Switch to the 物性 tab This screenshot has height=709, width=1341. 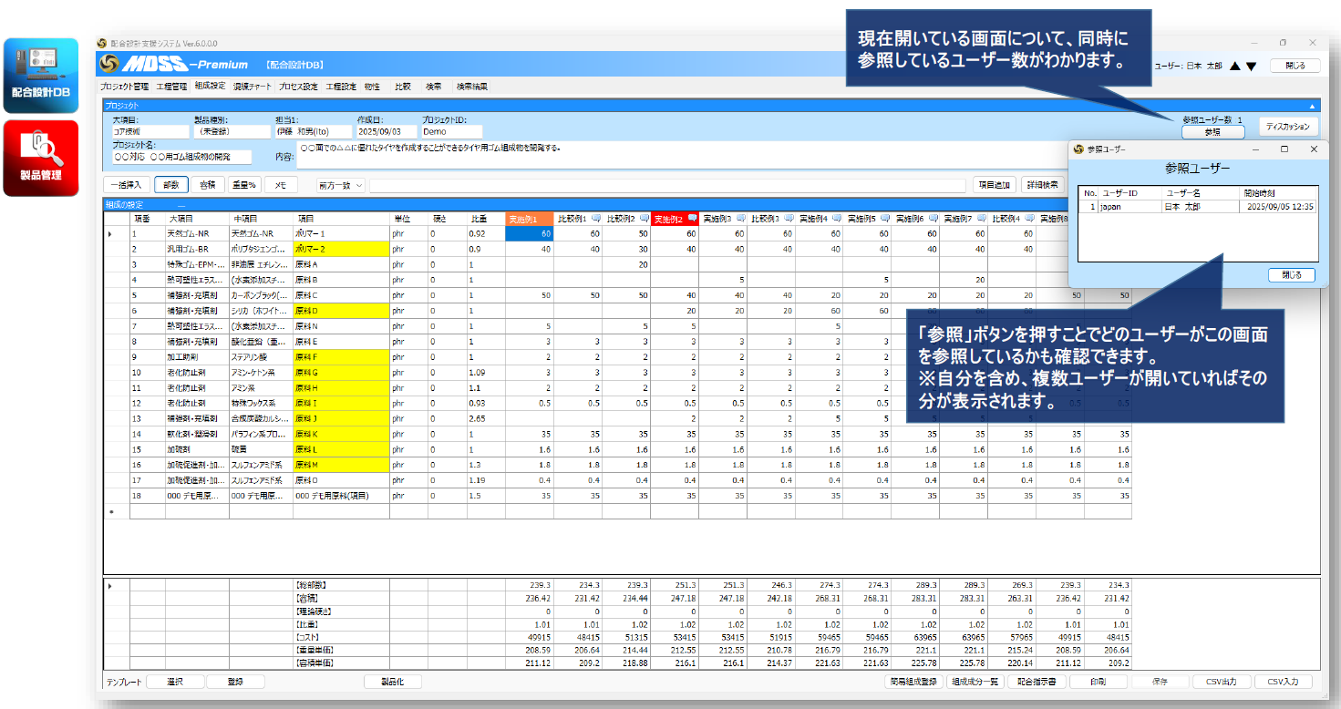click(x=372, y=87)
